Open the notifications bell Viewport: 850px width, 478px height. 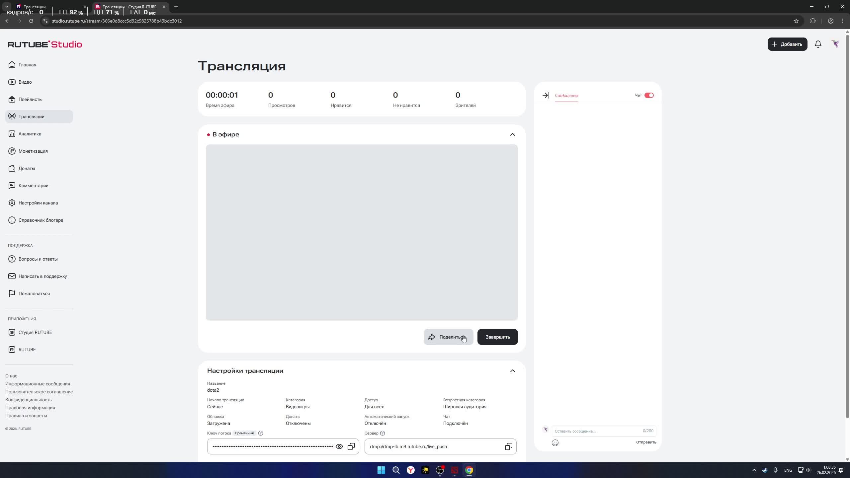tap(817, 44)
